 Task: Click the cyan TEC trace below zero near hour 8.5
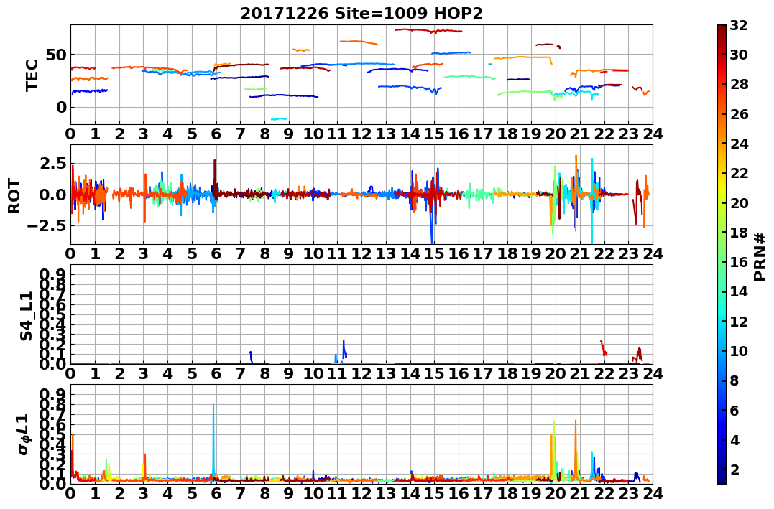click(x=279, y=119)
